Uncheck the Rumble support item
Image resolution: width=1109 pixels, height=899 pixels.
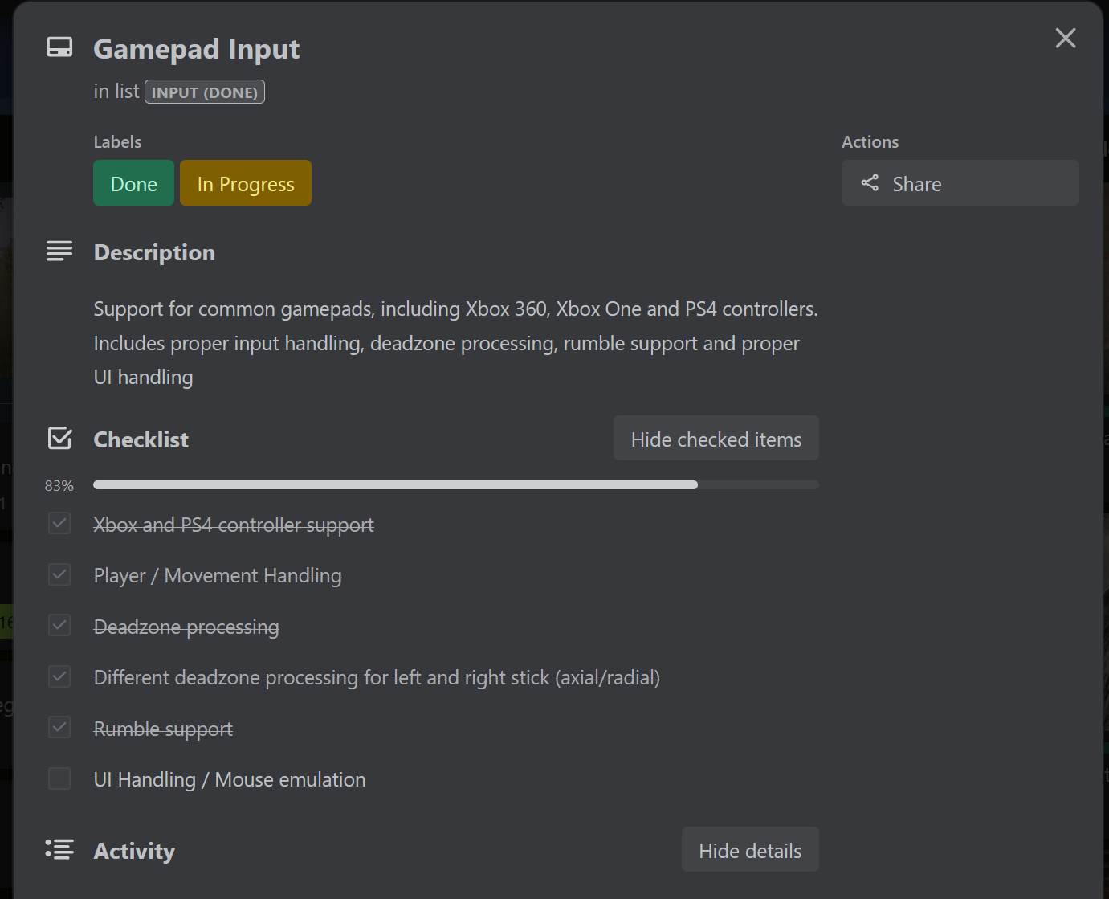pyautogui.click(x=59, y=727)
